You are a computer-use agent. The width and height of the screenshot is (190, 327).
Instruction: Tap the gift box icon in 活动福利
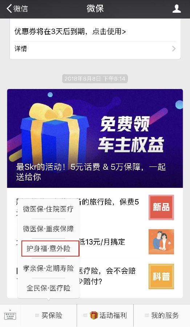tap(94, 315)
